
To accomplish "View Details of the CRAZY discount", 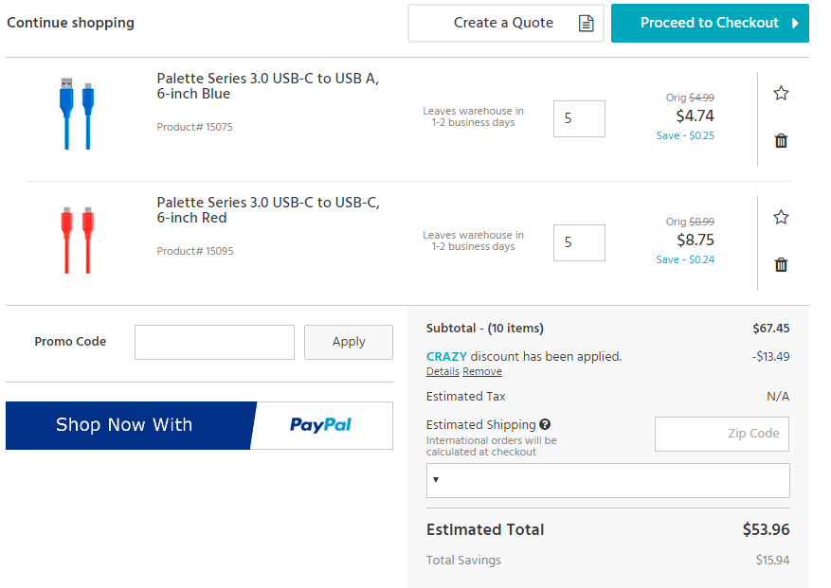I will 442,371.
